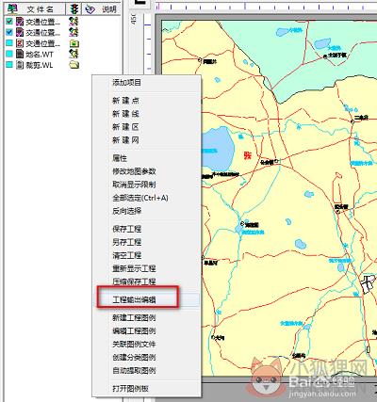The height and width of the screenshot is (402, 377).
Task: Click the 文件名 column header icon
Action: [x=12, y=9]
